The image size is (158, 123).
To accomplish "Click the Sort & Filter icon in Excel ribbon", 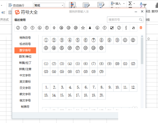I will [143, 5].
